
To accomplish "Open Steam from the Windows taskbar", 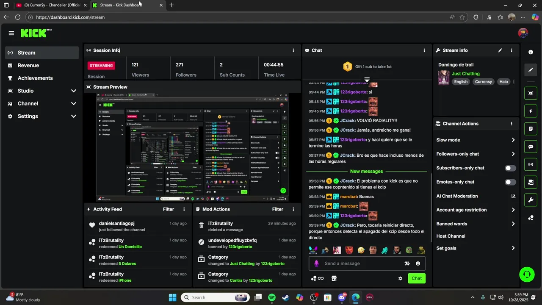I will point(286,297).
